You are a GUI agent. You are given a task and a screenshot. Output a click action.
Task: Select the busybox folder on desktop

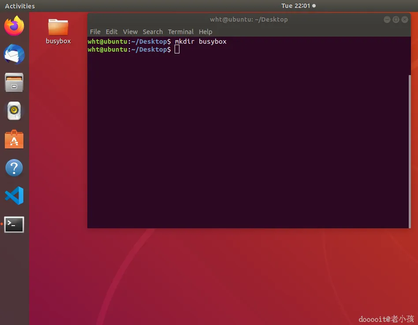point(58,31)
